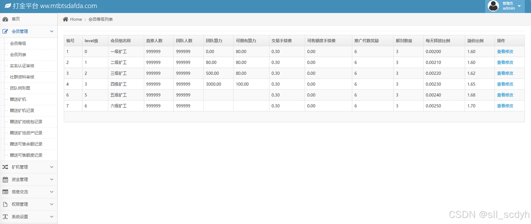
Task: Open 会员列表 in sidebar
Action: pos(18,54)
